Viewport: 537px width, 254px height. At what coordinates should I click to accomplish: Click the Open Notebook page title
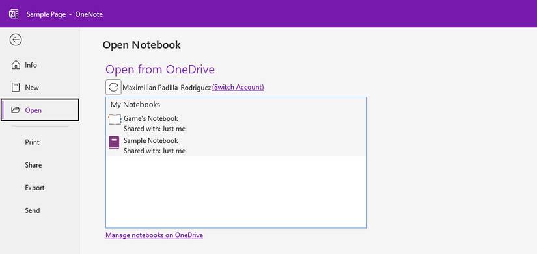pos(141,45)
